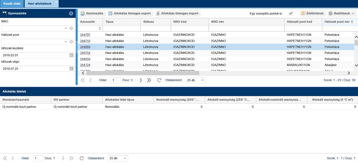Open allocation link 244754

point(85,53)
